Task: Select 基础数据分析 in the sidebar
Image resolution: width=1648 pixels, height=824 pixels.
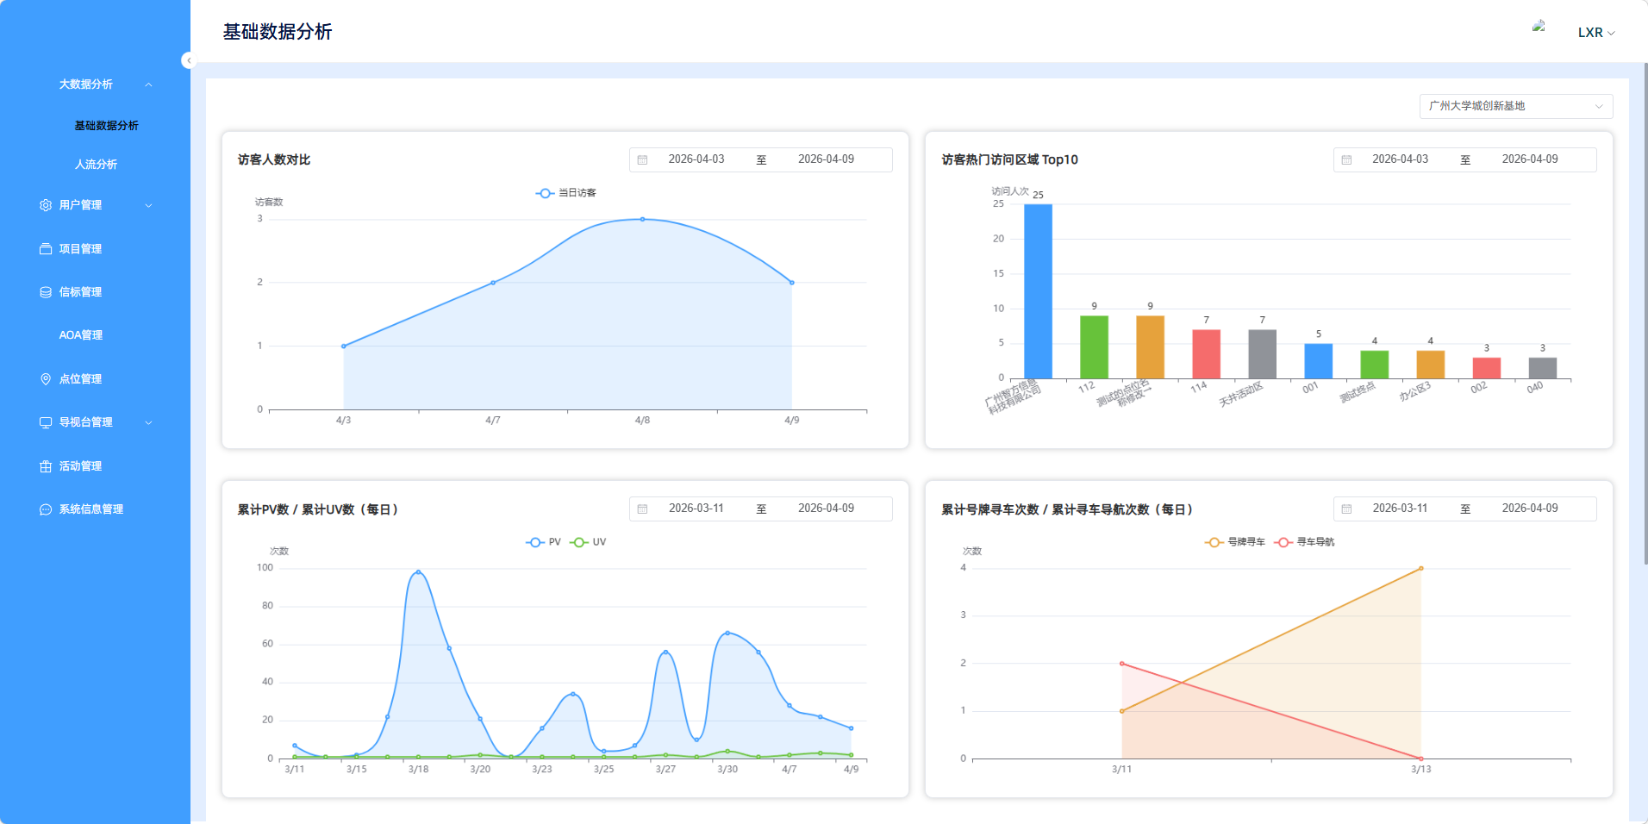Action: 106,126
